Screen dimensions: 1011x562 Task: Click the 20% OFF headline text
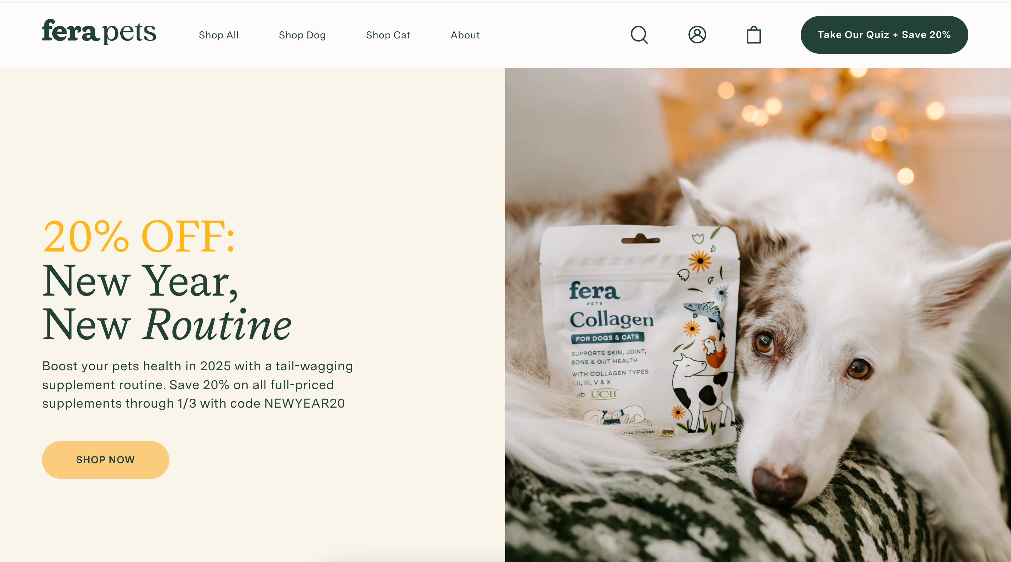[x=138, y=236]
